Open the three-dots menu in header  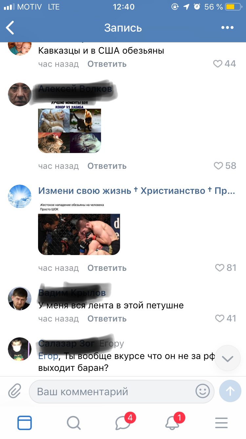click(227, 28)
